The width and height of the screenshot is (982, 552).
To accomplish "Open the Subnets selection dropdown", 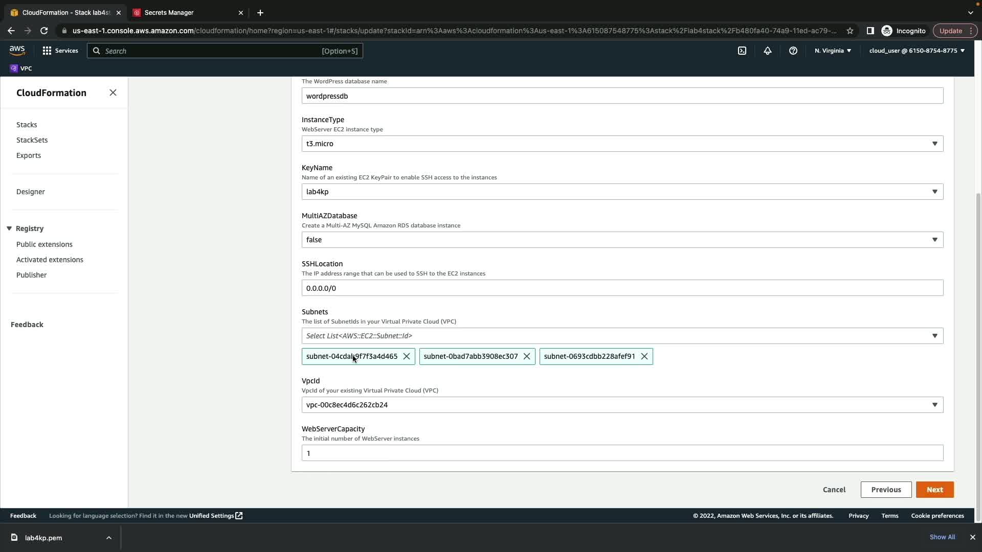I will 622,336.
